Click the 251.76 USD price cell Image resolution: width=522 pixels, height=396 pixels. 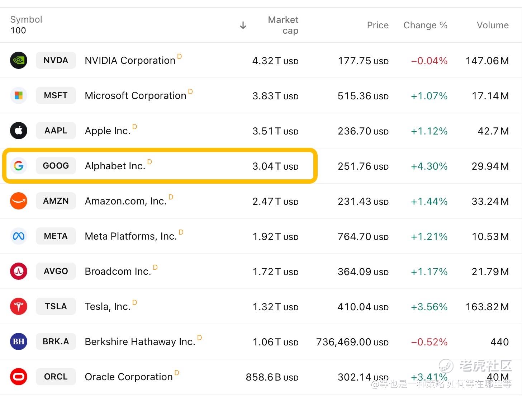[363, 166]
